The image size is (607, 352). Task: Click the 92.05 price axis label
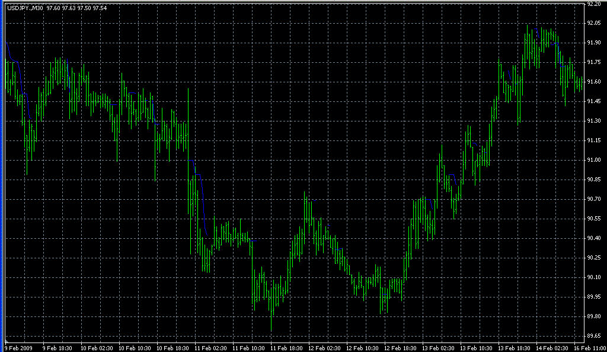(593, 23)
